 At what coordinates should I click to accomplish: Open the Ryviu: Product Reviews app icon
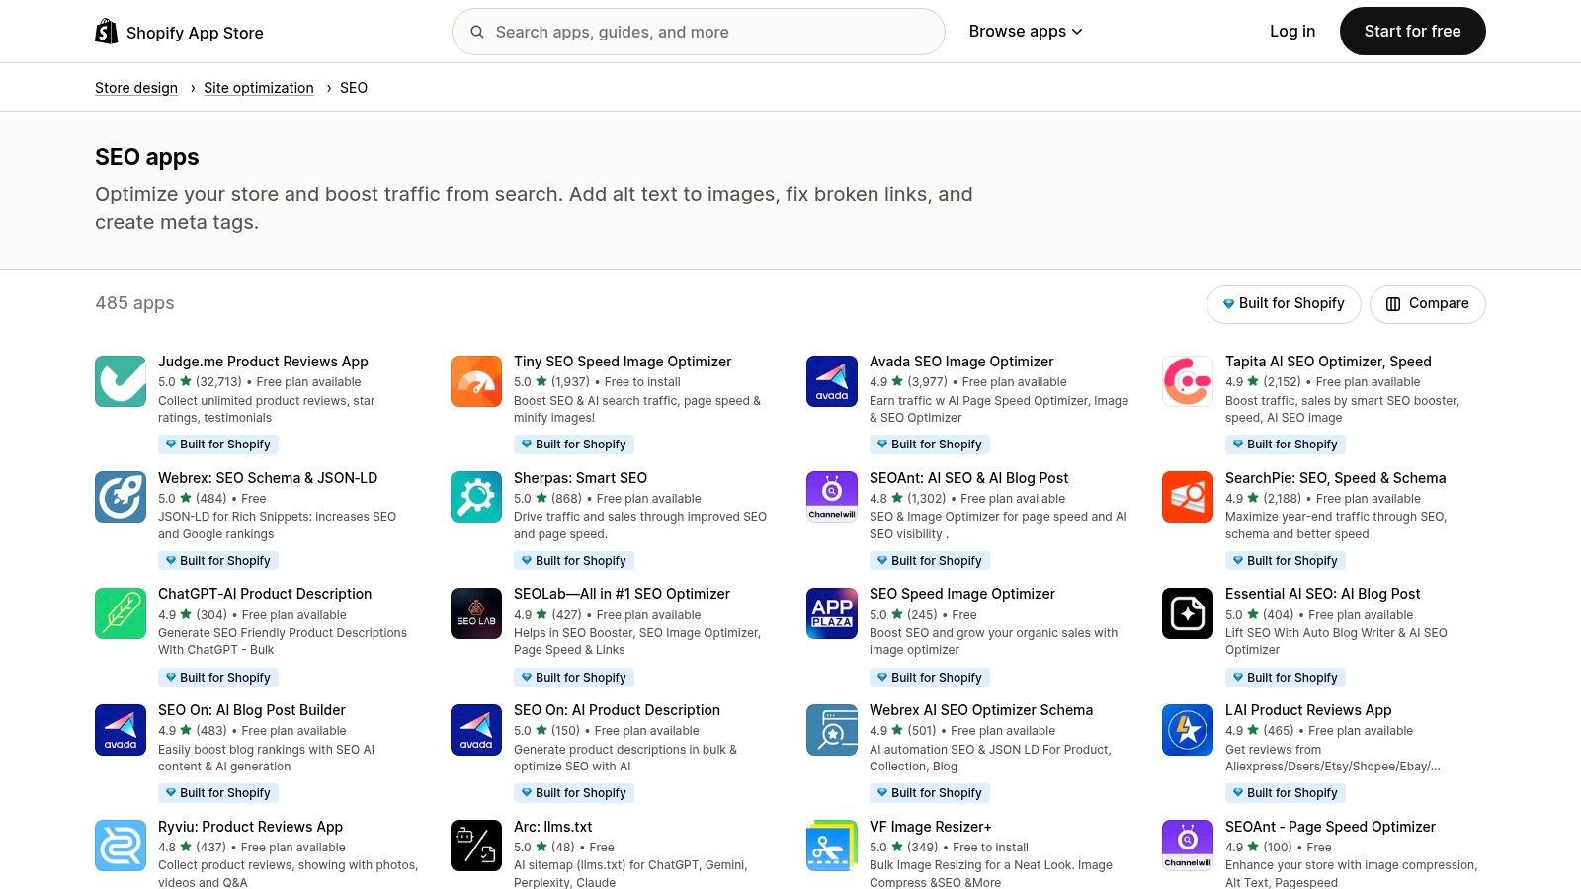pos(121,846)
